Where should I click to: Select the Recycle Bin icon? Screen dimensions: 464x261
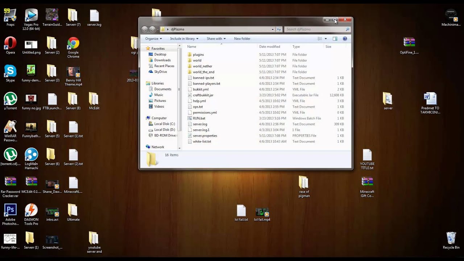(x=451, y=241)
